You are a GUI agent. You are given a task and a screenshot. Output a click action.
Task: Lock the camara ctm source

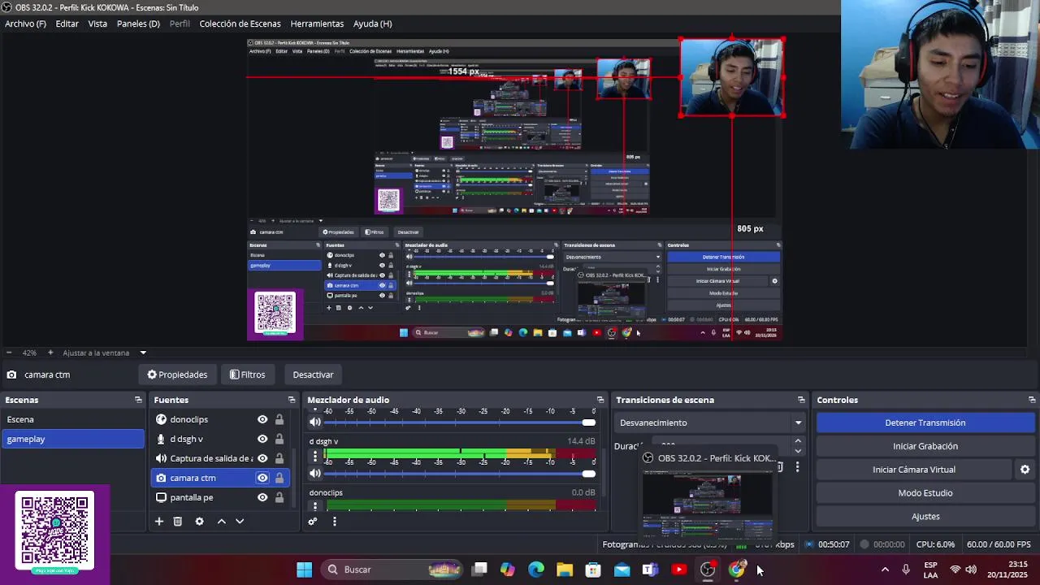(x=279, y=478)
